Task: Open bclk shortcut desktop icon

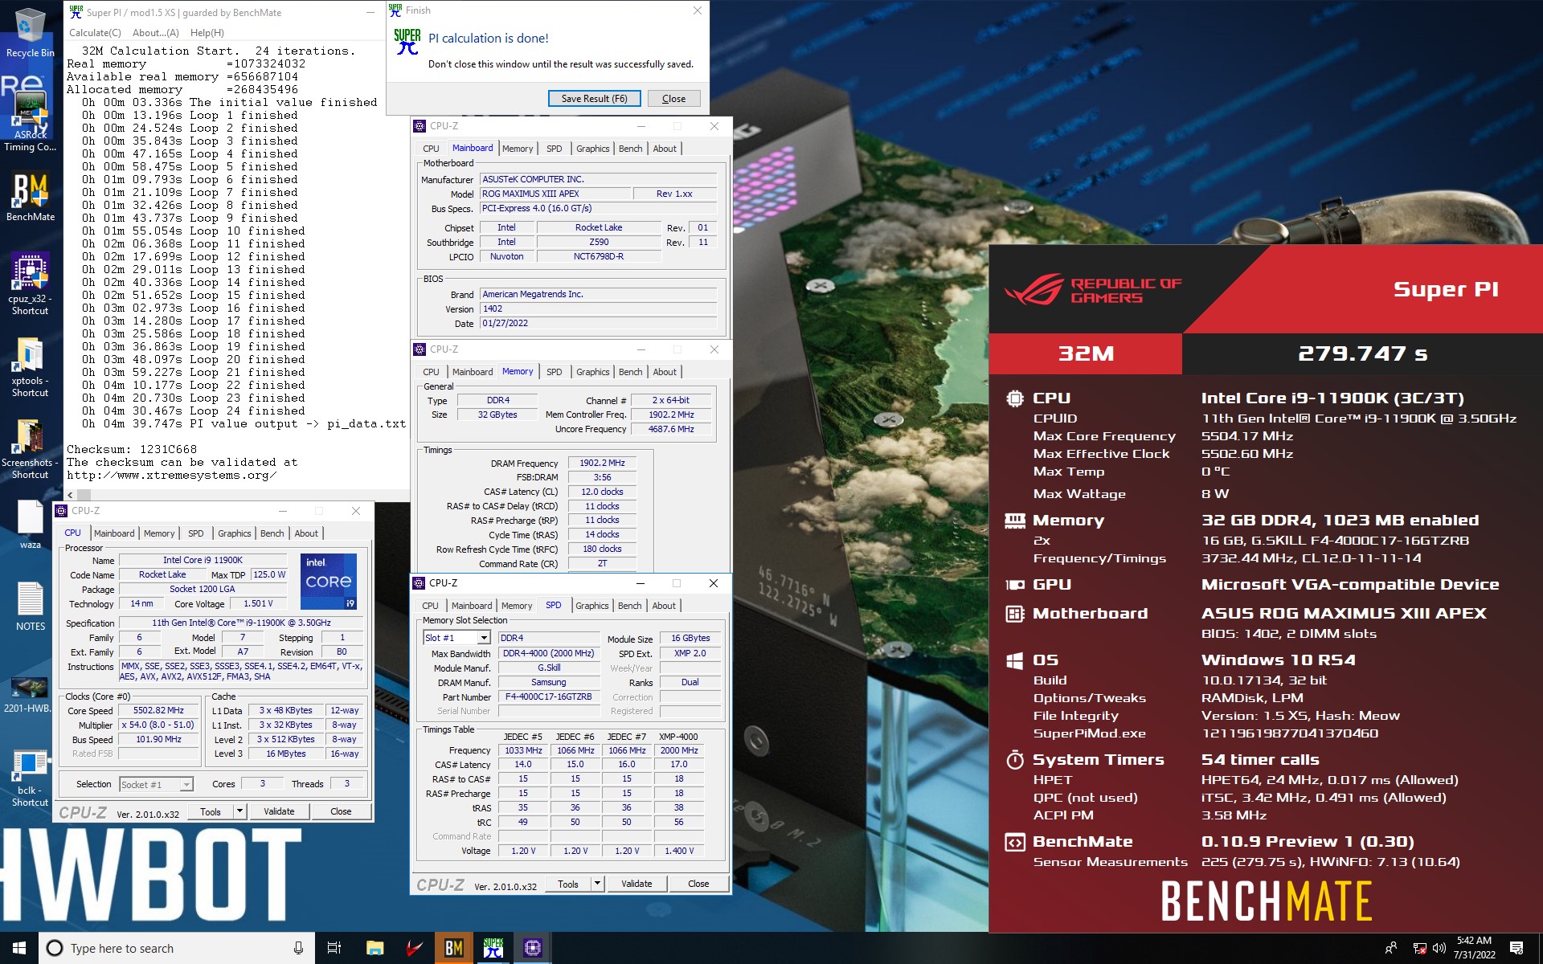Action: tap(30, 778)
